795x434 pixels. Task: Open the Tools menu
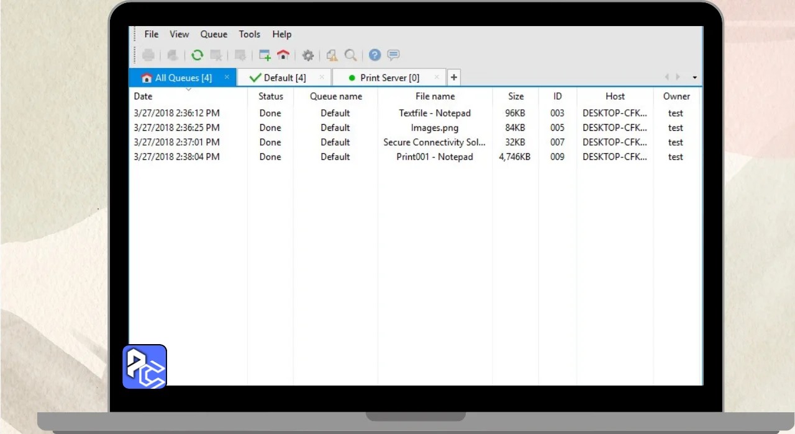[x=250, y=34]
